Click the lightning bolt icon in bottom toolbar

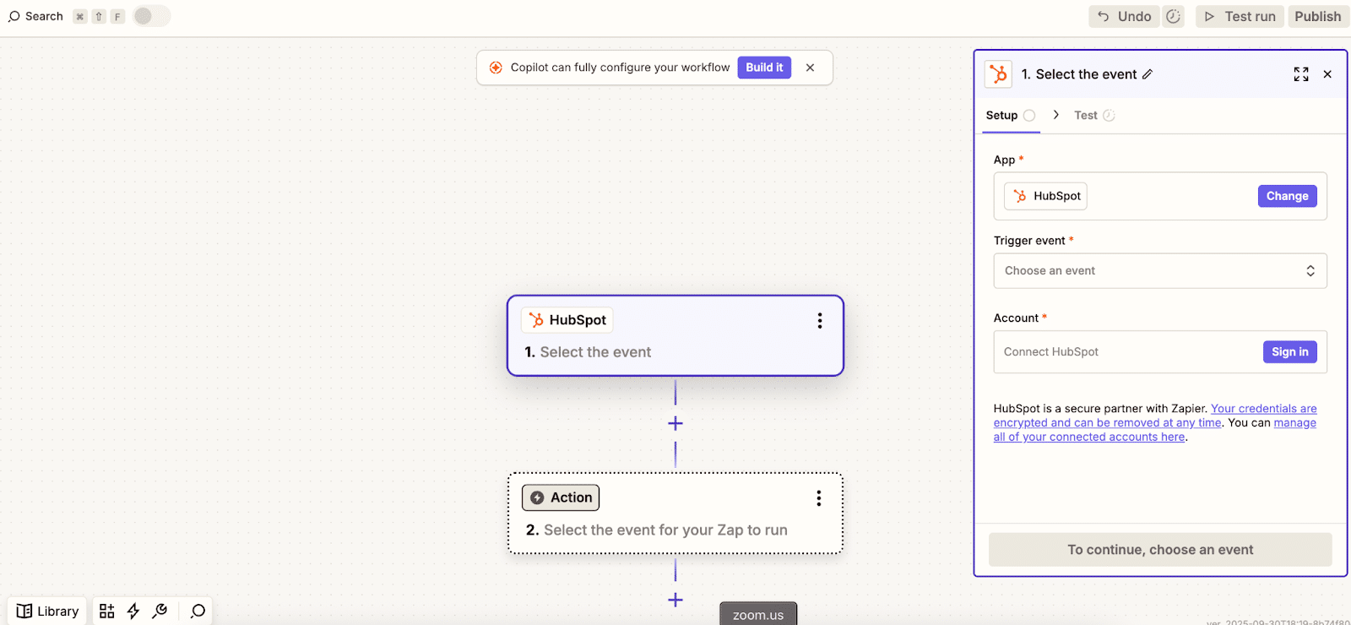pos(133,611)
